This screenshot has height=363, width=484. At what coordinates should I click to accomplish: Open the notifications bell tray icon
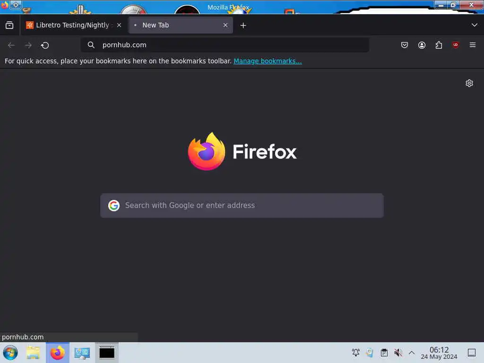click(x=356, y=353)
